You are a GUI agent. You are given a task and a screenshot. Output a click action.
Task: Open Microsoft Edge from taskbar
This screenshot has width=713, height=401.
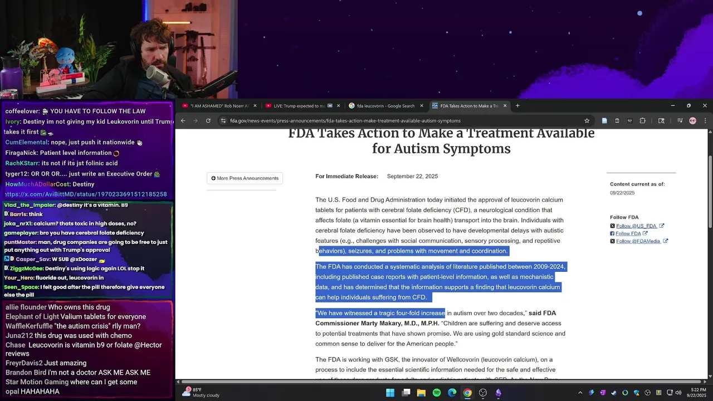pos(452,393)
